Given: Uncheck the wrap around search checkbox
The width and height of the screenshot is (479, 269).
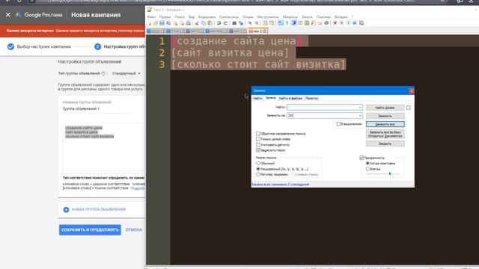Looking at the screenshot, I should tap(258, 150).
